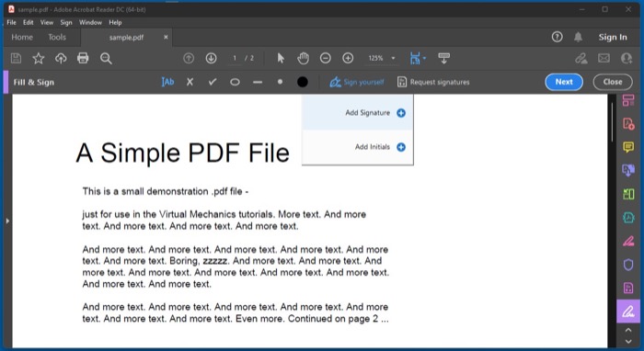Screen dimensions: 644x351
Task: Click the Save file icon
Action: pyautogui.click(x=16, y=58)
